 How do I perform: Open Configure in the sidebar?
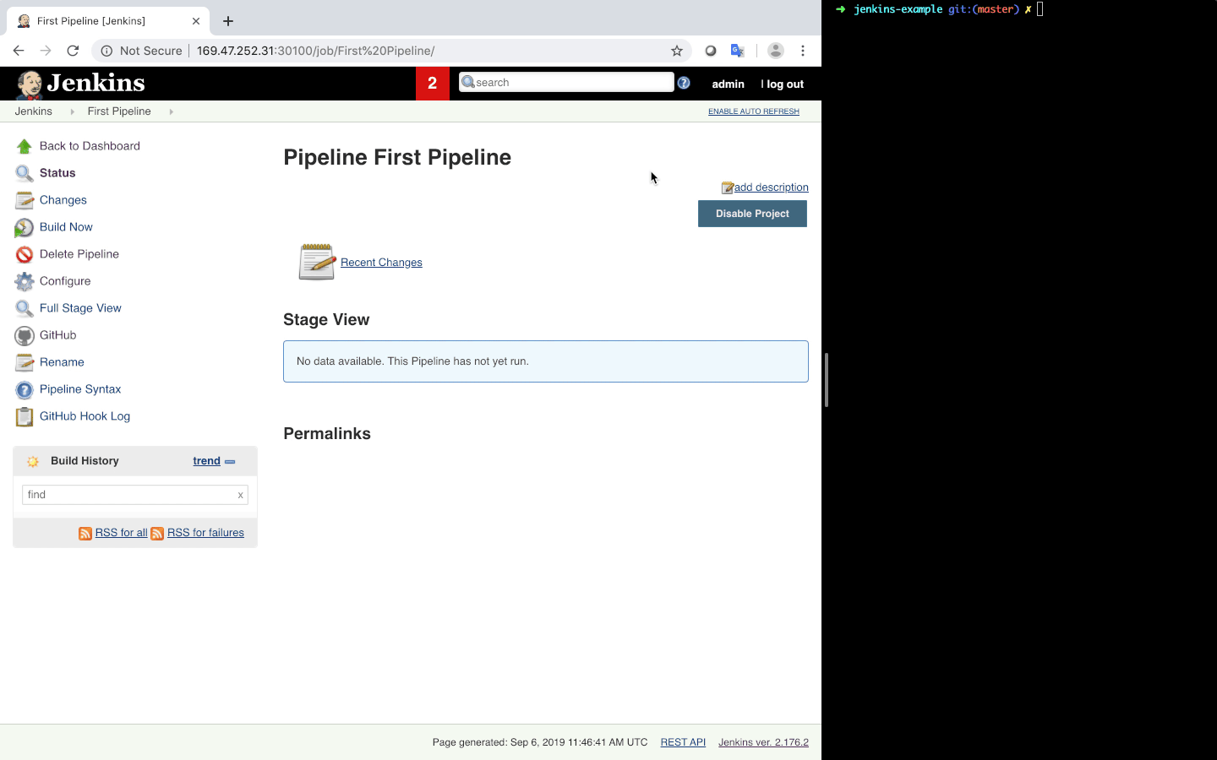(65, 281)
